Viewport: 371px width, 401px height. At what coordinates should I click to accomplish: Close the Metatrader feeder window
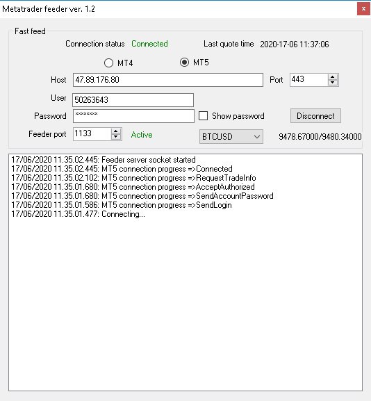[x=363, y=9]
